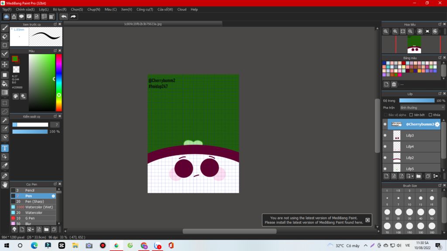Select the Gradient tool

(5, 92)
